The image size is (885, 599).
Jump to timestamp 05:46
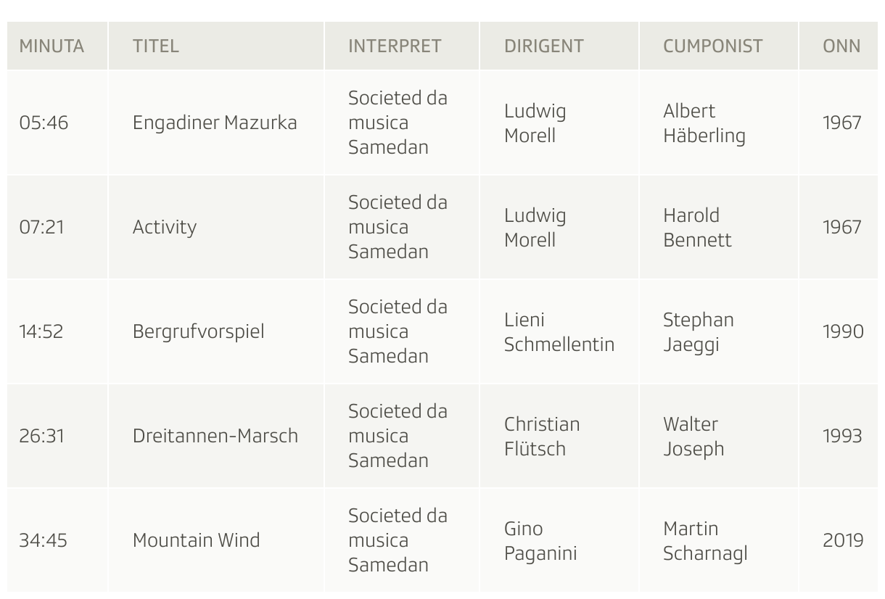(x=44, y=123)
